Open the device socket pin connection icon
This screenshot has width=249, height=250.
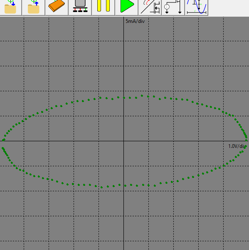80,7
